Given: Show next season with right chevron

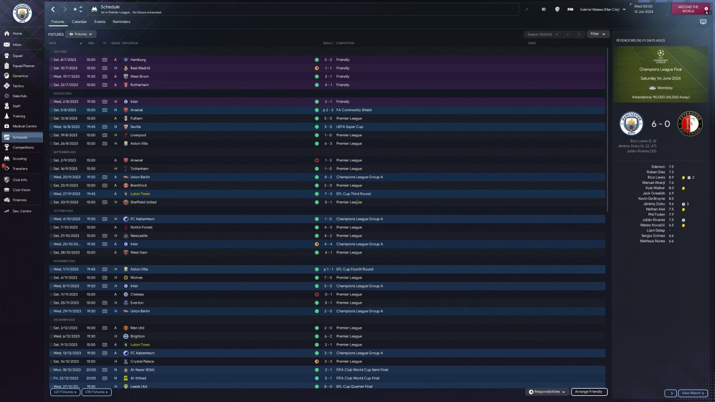Looking at the screenshot, I should [x=579, y=34].
